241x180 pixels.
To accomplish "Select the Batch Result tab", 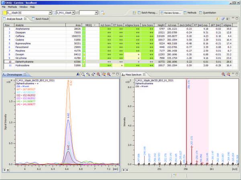I will (x=41, y=19).
